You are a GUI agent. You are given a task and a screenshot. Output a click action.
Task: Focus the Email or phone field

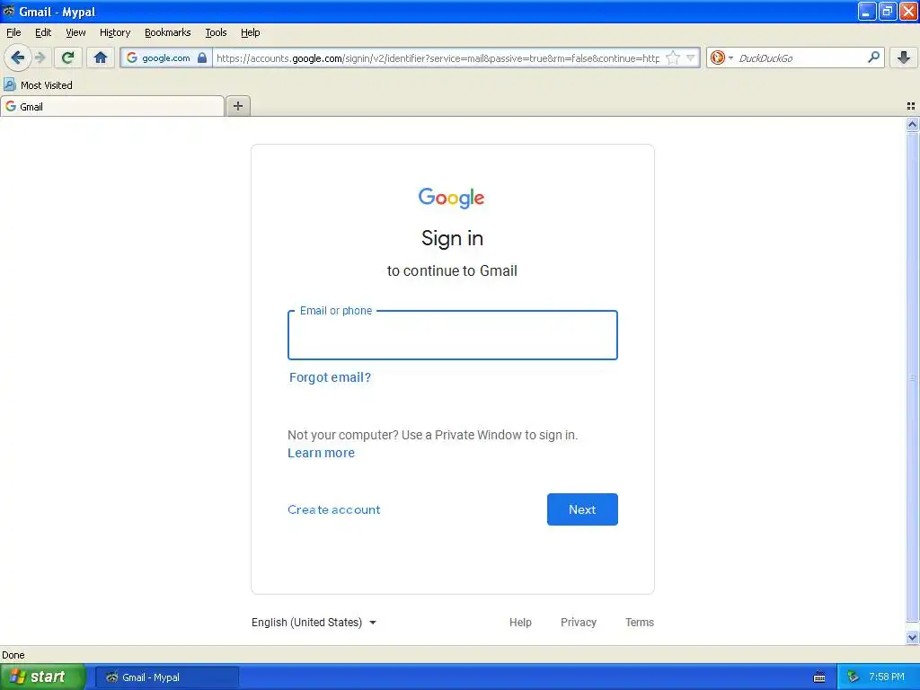point(453,335)
